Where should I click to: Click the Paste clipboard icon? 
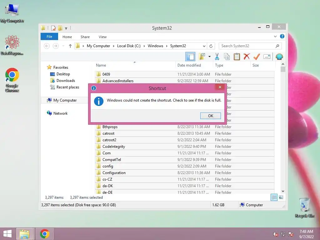[x=237, y=57]
